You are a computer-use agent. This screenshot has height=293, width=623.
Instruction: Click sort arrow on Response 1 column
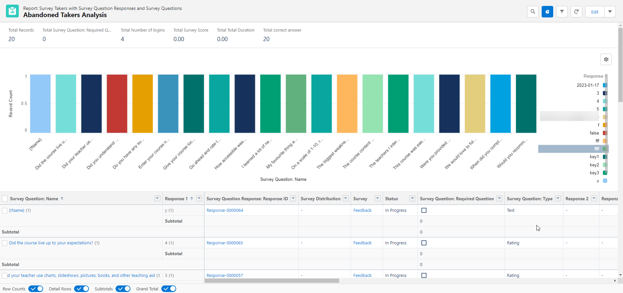pyautogui.click(x=192, y=199)
